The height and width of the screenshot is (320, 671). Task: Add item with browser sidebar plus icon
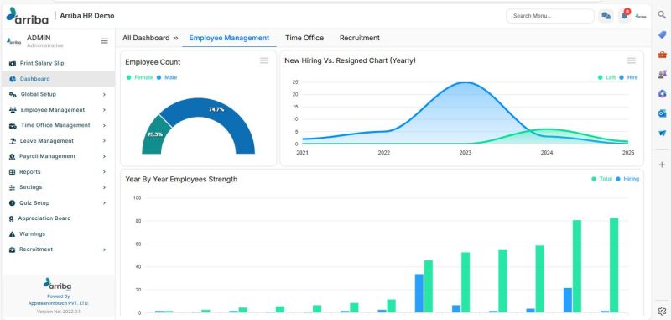[x=662, y=165]
